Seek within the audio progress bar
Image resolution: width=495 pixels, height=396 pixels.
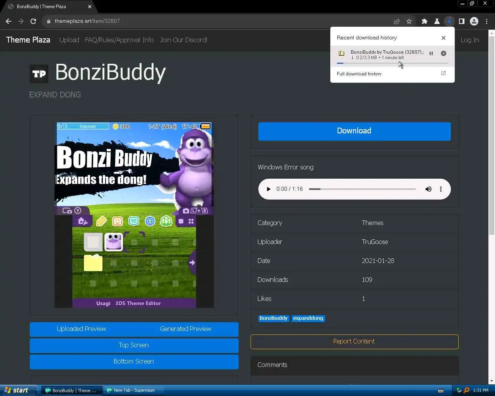pos(362,189)
